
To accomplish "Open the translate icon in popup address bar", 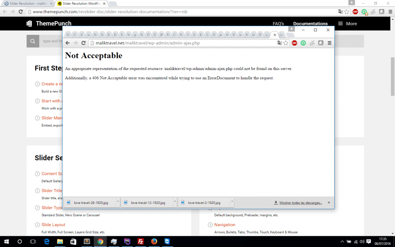I will (279, 43).
